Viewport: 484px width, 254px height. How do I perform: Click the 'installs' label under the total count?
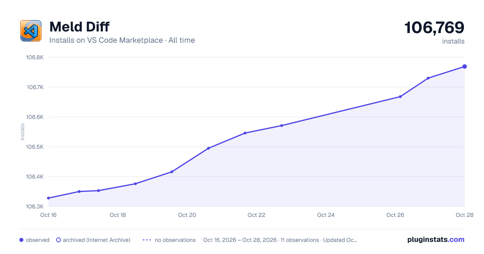[453, 41]
